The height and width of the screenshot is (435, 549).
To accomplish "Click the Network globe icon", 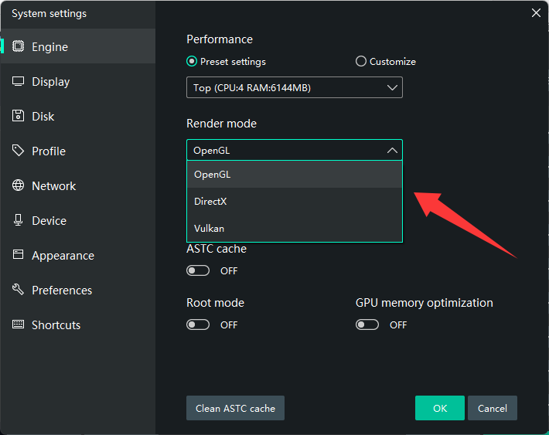I will click(18, 185).
